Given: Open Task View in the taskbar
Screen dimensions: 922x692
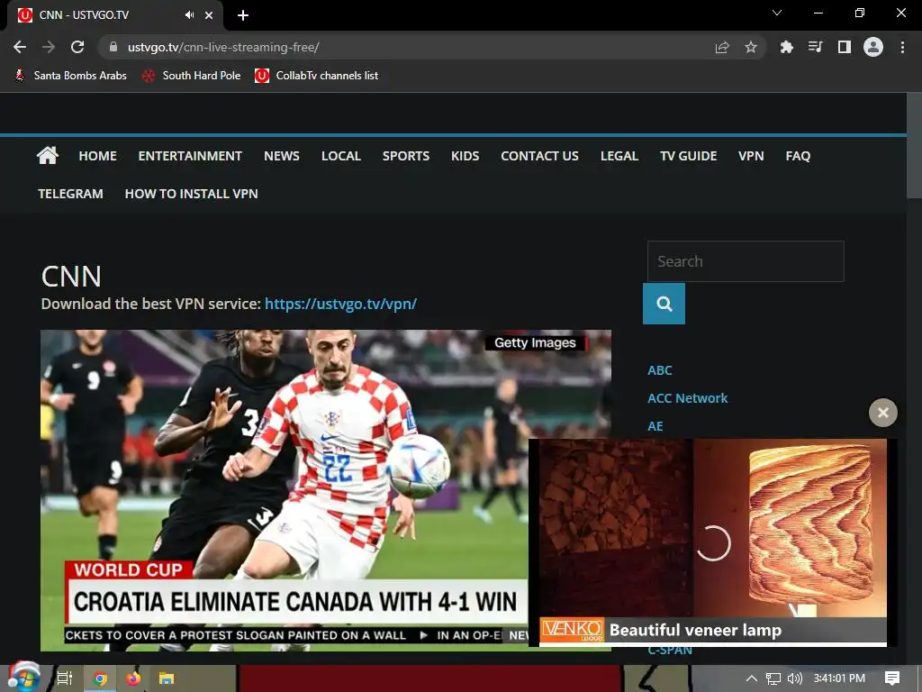Looking at the screenshot, I should tap(65, 678).
